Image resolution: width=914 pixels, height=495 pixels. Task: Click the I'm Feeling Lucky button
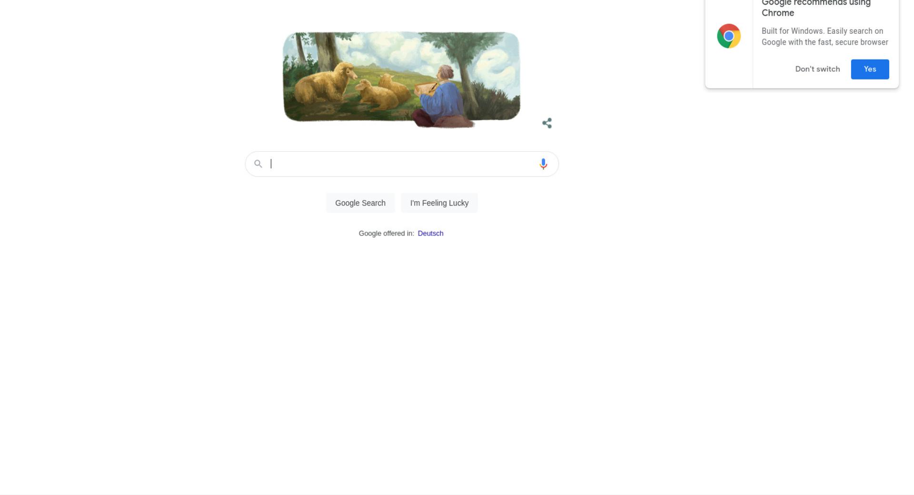tap(439, 203)
